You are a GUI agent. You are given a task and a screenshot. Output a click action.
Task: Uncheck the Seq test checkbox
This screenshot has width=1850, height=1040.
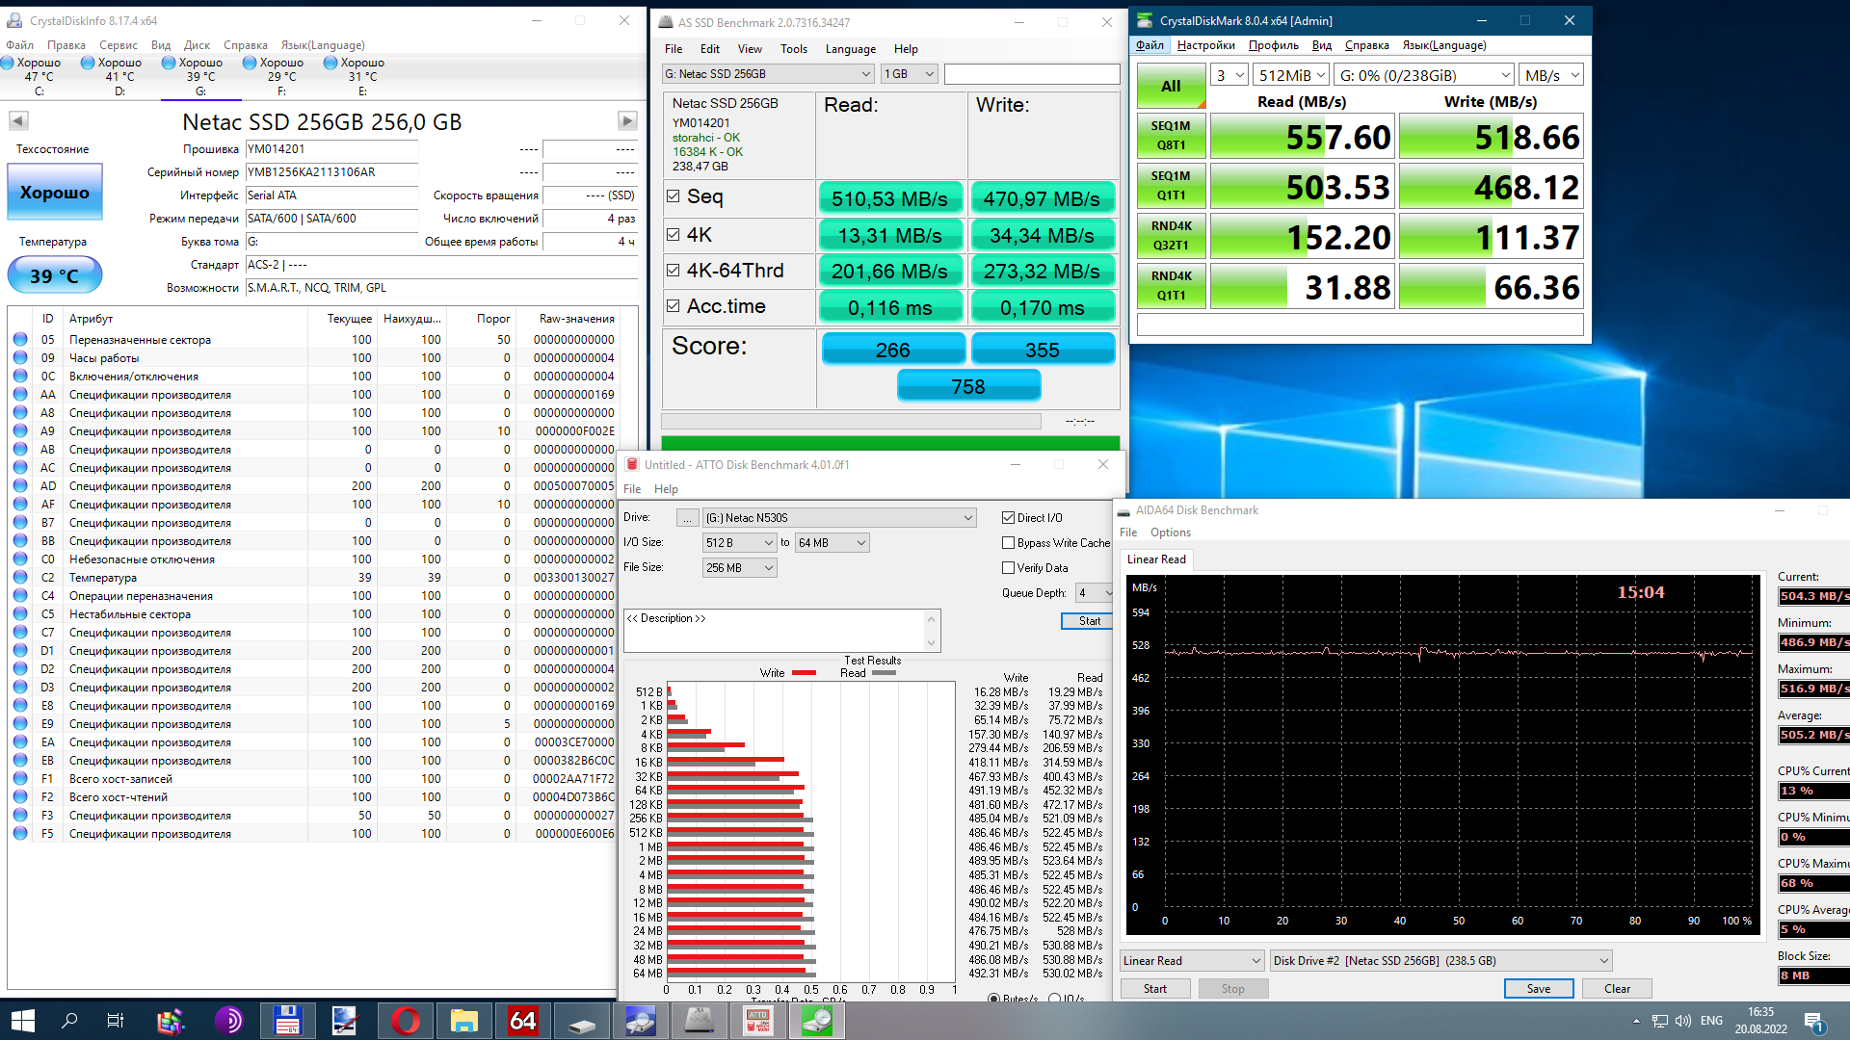click(x=674, y=196)
